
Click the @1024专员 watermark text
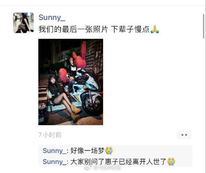[107, 168]
